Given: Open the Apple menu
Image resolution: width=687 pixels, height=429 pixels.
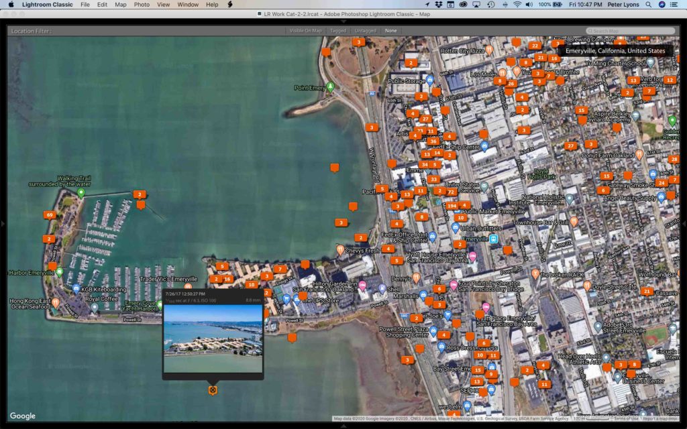Looking at the screenshot, I should [x=11, y=5].
